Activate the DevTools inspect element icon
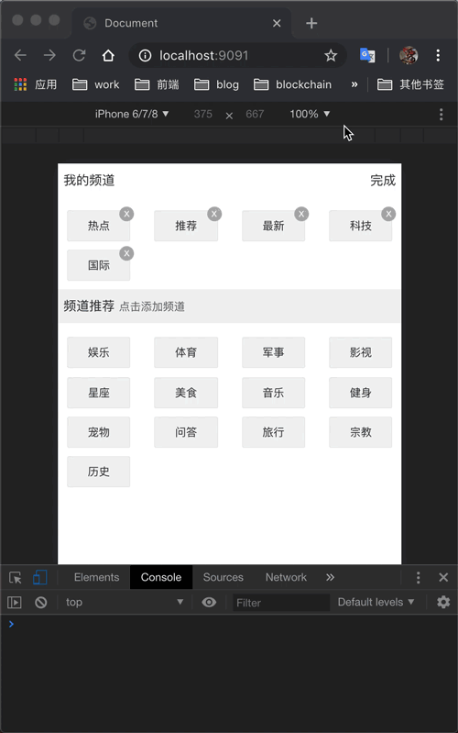 pyautogui.click(x=16, y=578)
